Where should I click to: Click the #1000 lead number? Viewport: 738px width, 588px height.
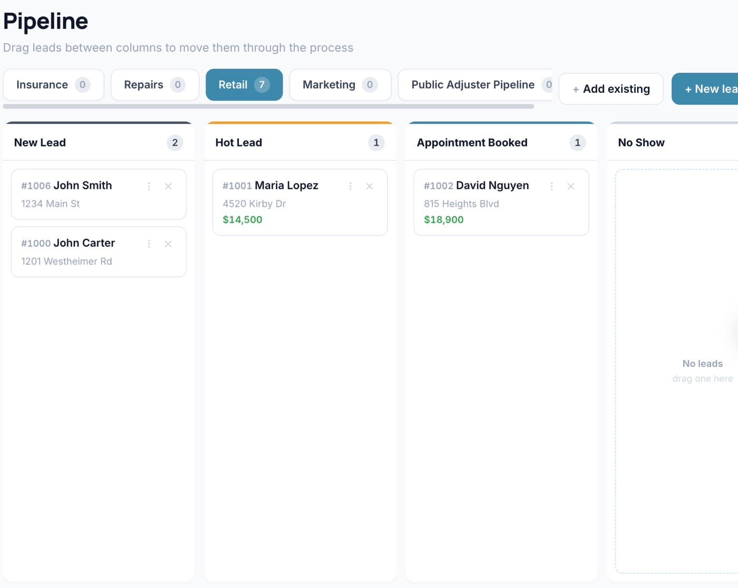point(36,243)
